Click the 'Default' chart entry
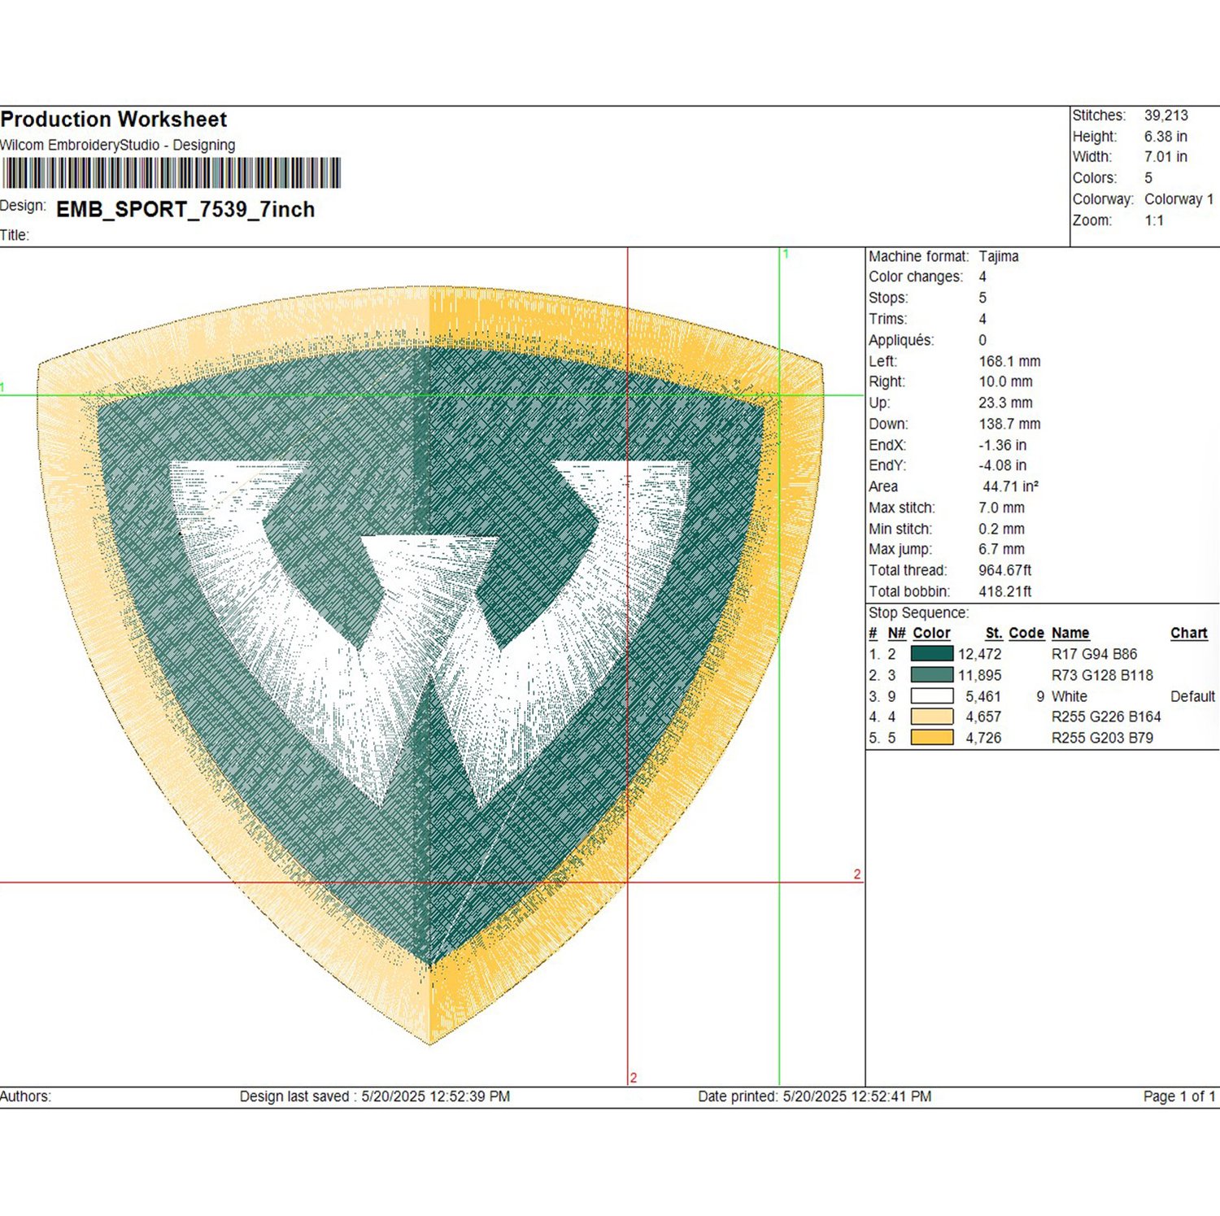 coord(1193,696)
